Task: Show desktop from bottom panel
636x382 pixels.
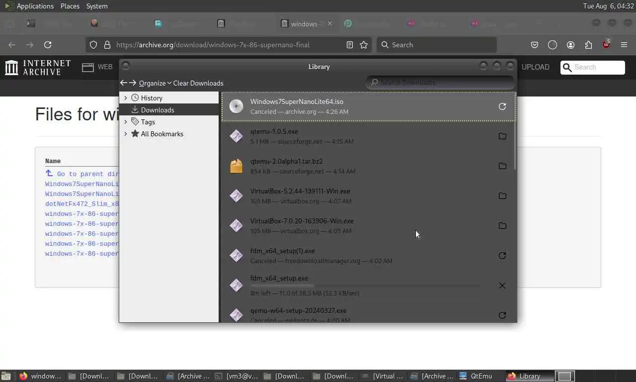Action: coord(6,376)
